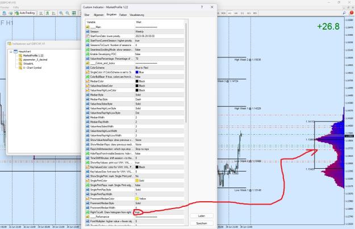Select the MN timeframe button
The height and width of the screenshot is (229, 355).
[x=255, y=13]
